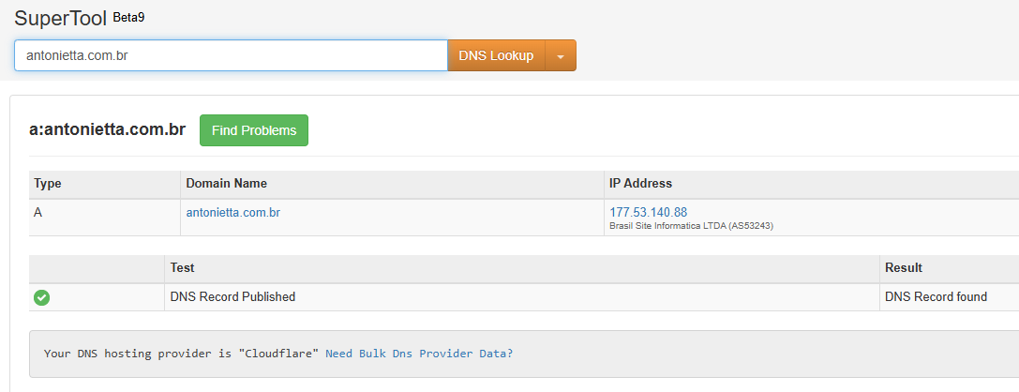
Task: Open the antonietta.com.br domain link
Action: pos(233,213)
